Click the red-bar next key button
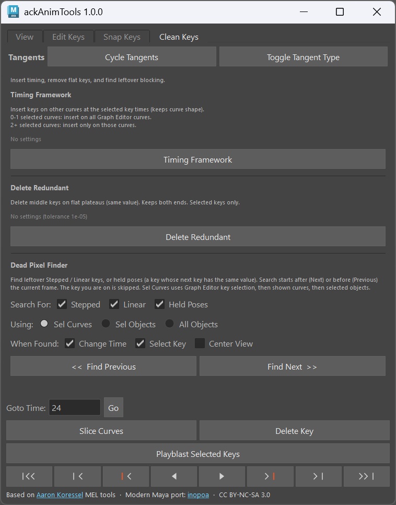The width and height of the screenshot is (396, 505). (270, 476)
